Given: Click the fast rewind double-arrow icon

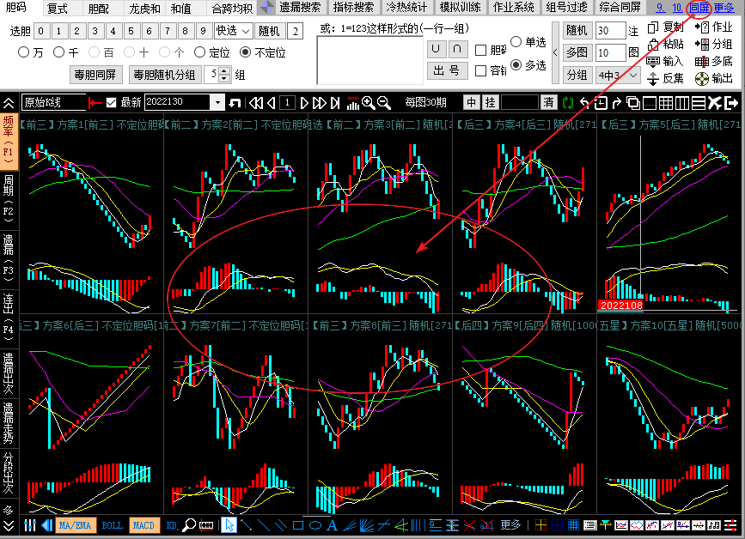Looking at the screenshot, I should (x=255, y=103).
